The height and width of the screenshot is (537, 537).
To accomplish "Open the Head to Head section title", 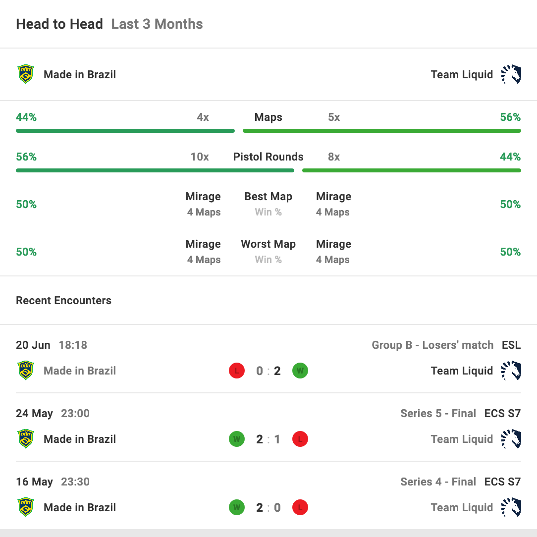I will coord(59,24).
